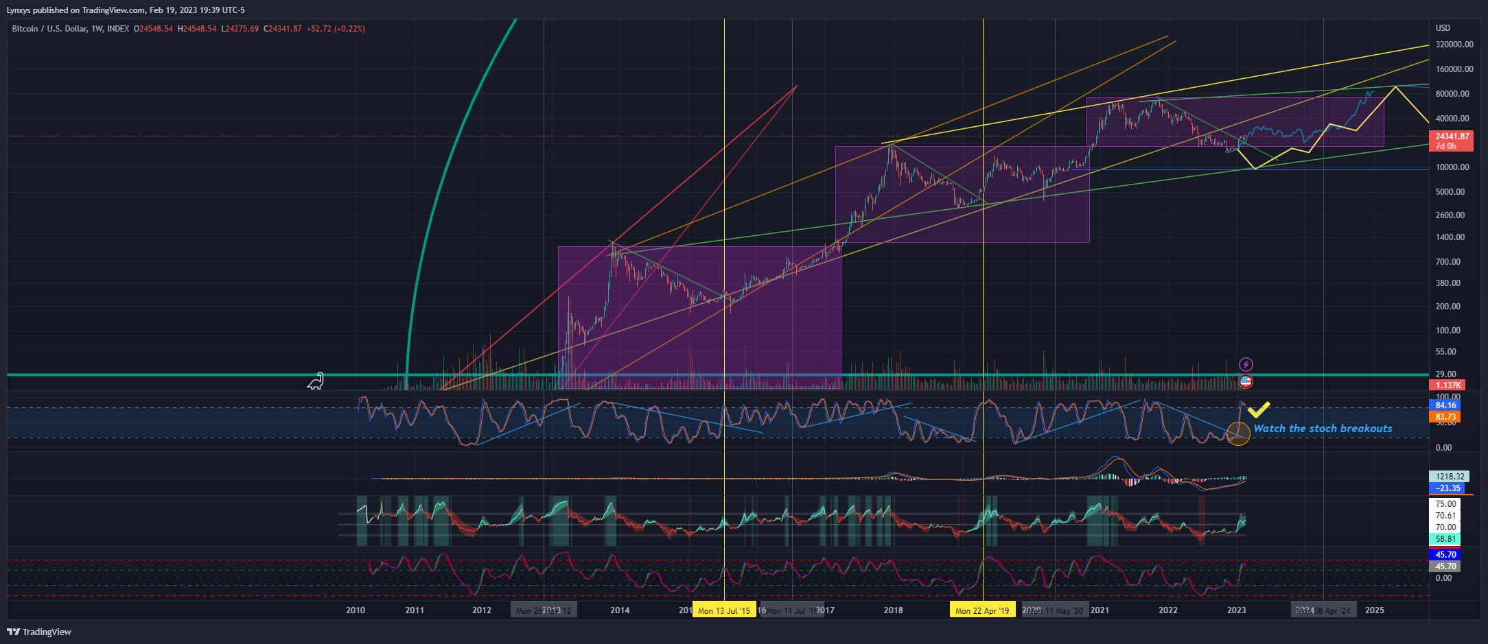This screenshot has height=644, width=1488.
Task: Click the low value L24275.69
Action: coord(240,29)
